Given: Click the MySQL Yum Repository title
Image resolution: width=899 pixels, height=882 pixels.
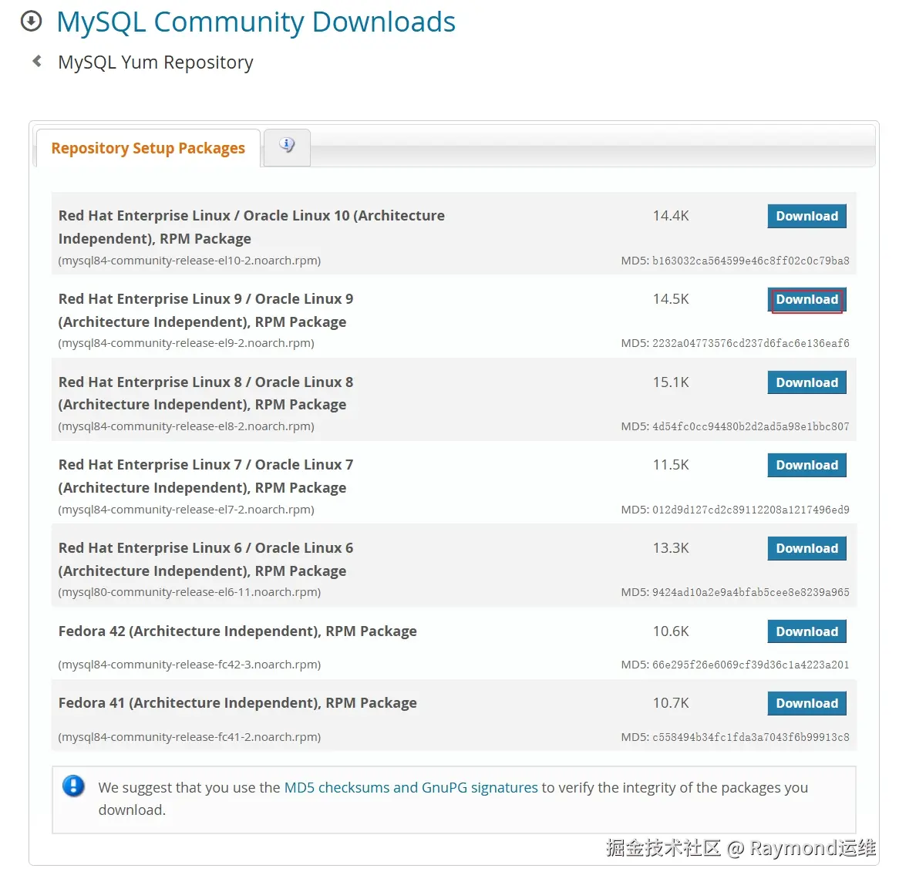Looking at the screenshot, I should [156, 62].
